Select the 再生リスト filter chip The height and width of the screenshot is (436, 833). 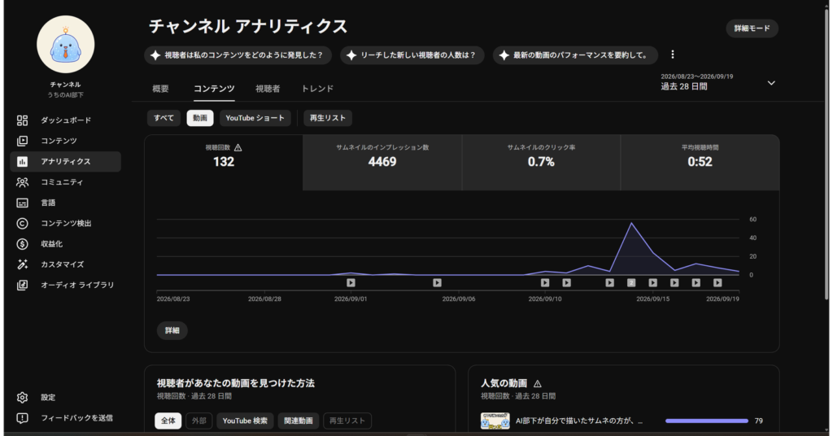328,118
